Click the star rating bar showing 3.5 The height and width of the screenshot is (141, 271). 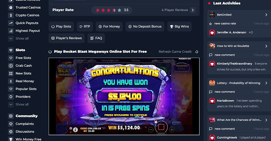tap(112, 10)
